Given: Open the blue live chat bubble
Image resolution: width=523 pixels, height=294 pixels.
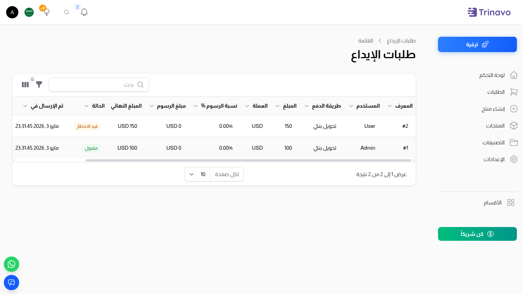Looking at the screenshot, I should click(11, 283).
